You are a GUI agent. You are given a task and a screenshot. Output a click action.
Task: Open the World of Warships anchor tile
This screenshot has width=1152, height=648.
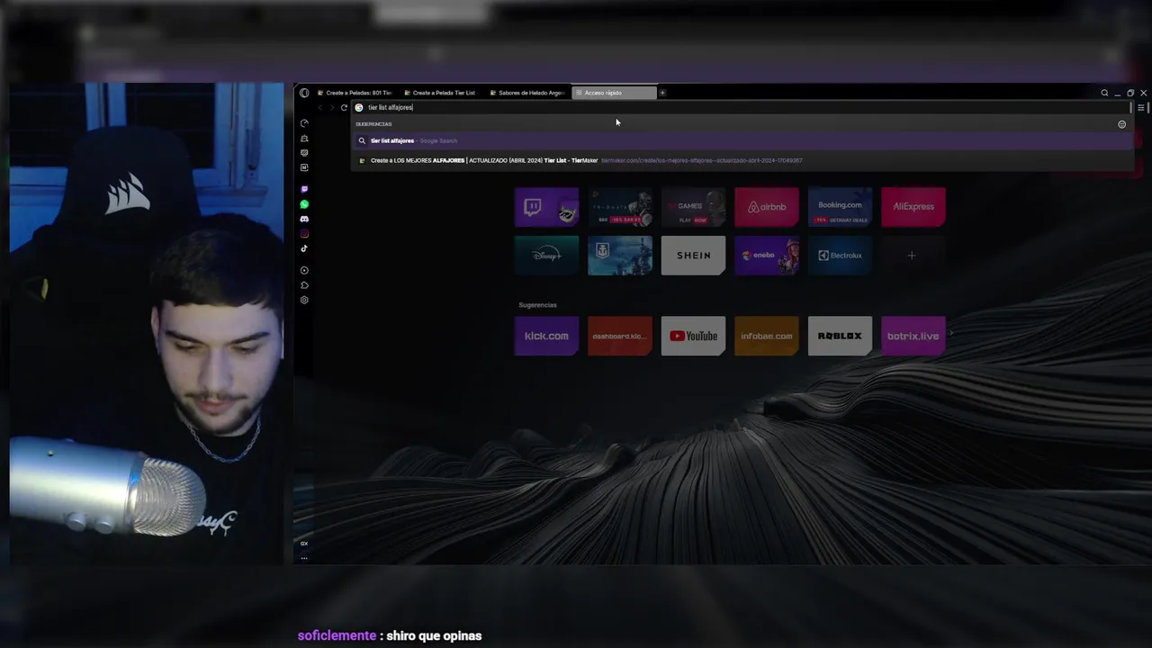click(620, 256)
